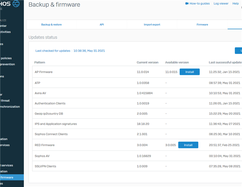Click Avira AV current version 1.0.415864
This screenshot has width=242, height=187.
point(145,93)
